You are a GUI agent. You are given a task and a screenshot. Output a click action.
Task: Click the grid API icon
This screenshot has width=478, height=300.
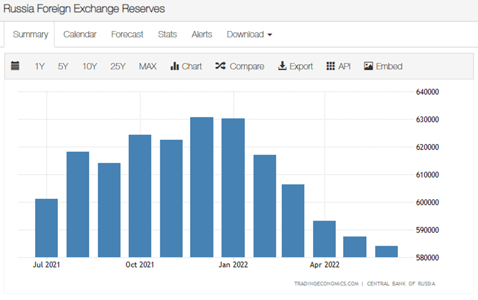(x=331, y=66)
